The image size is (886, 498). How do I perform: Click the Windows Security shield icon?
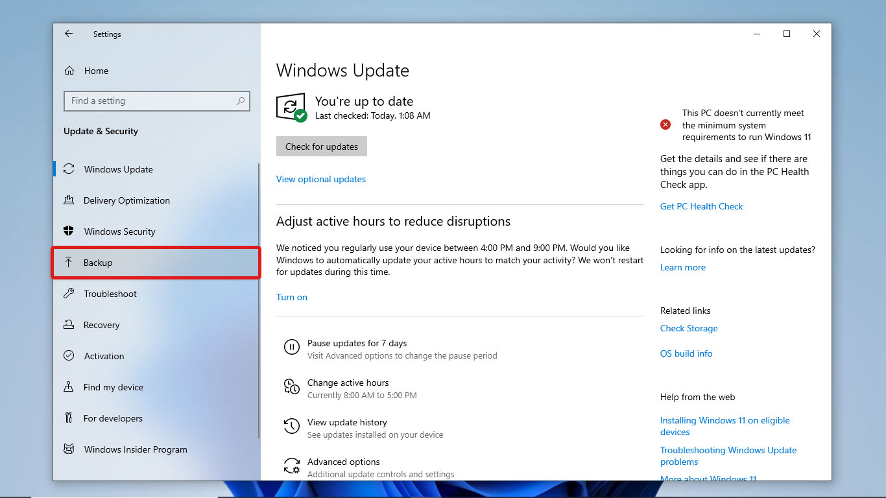69,231
